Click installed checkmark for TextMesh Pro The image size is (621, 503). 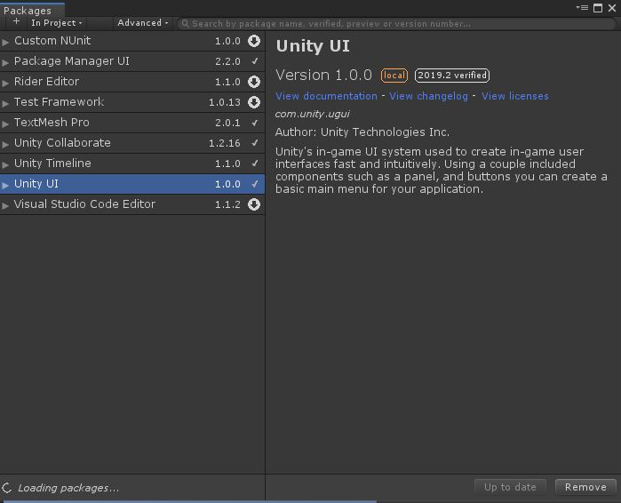pos(255,123)
